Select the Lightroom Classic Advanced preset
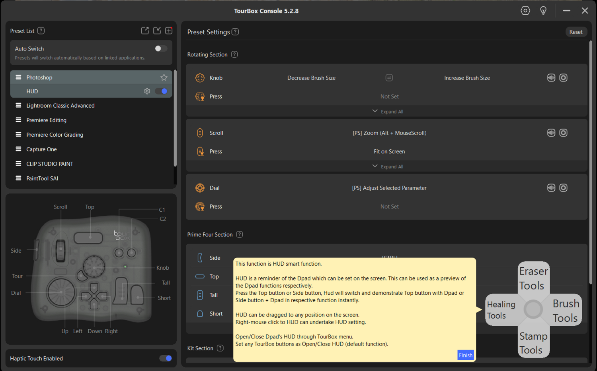Screen dimensions: 597x371 tap(91, 106)
